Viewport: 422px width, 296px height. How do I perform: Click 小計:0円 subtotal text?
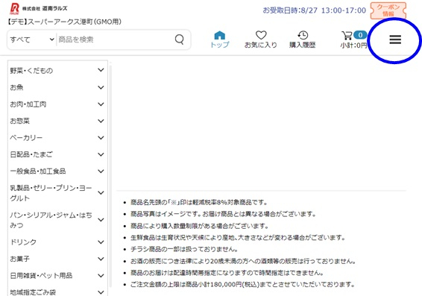tap(353, 45)
